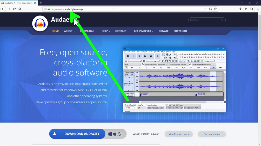Viewport: 261px width, 146px height.
Task: Click the Linux penguin icon beside download button
Action: pos(119,134)
